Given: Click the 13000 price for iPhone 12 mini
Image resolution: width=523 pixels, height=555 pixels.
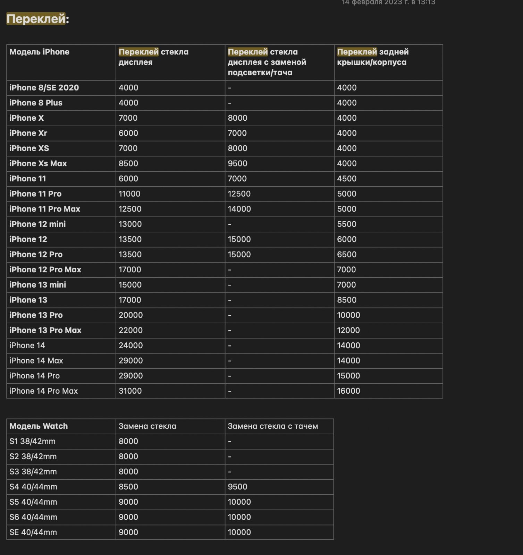Looking at the screenshot, I should 130,224.
